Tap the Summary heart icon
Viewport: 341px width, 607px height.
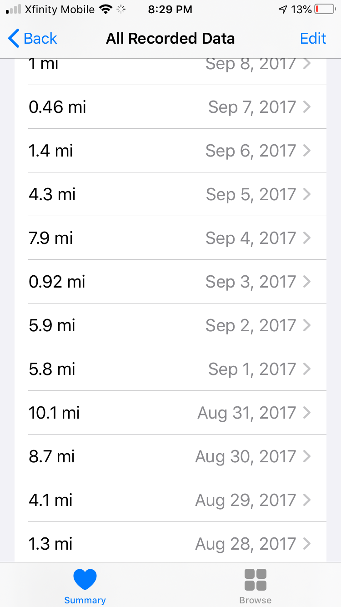(85, 579)
